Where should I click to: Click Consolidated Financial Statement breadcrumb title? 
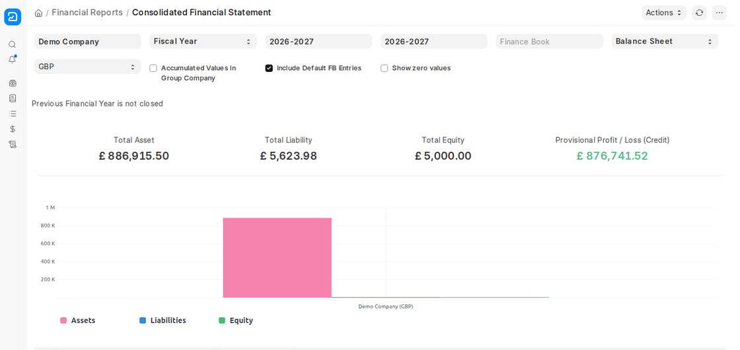(x=202, y=13)
